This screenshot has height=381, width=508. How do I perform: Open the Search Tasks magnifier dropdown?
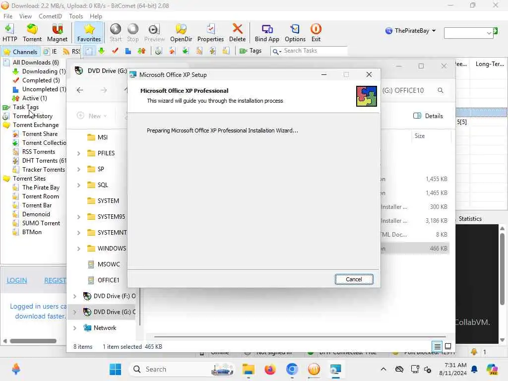pyautogui.click(x=276, y=51)
